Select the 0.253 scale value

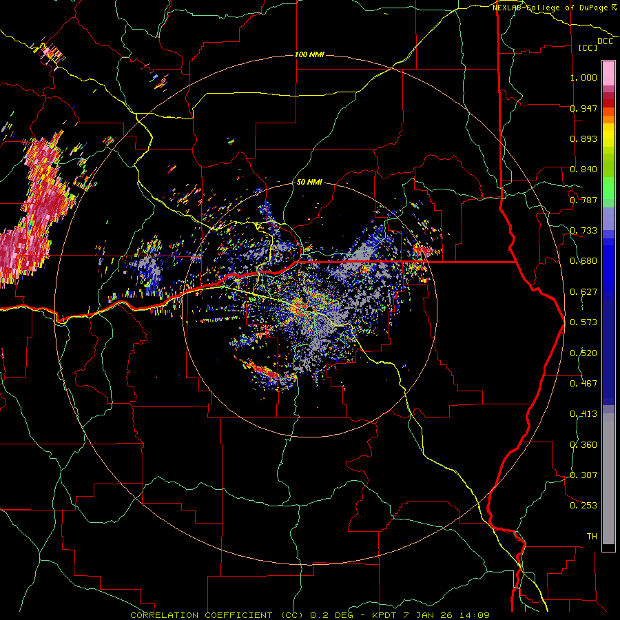tap(583, 506)
